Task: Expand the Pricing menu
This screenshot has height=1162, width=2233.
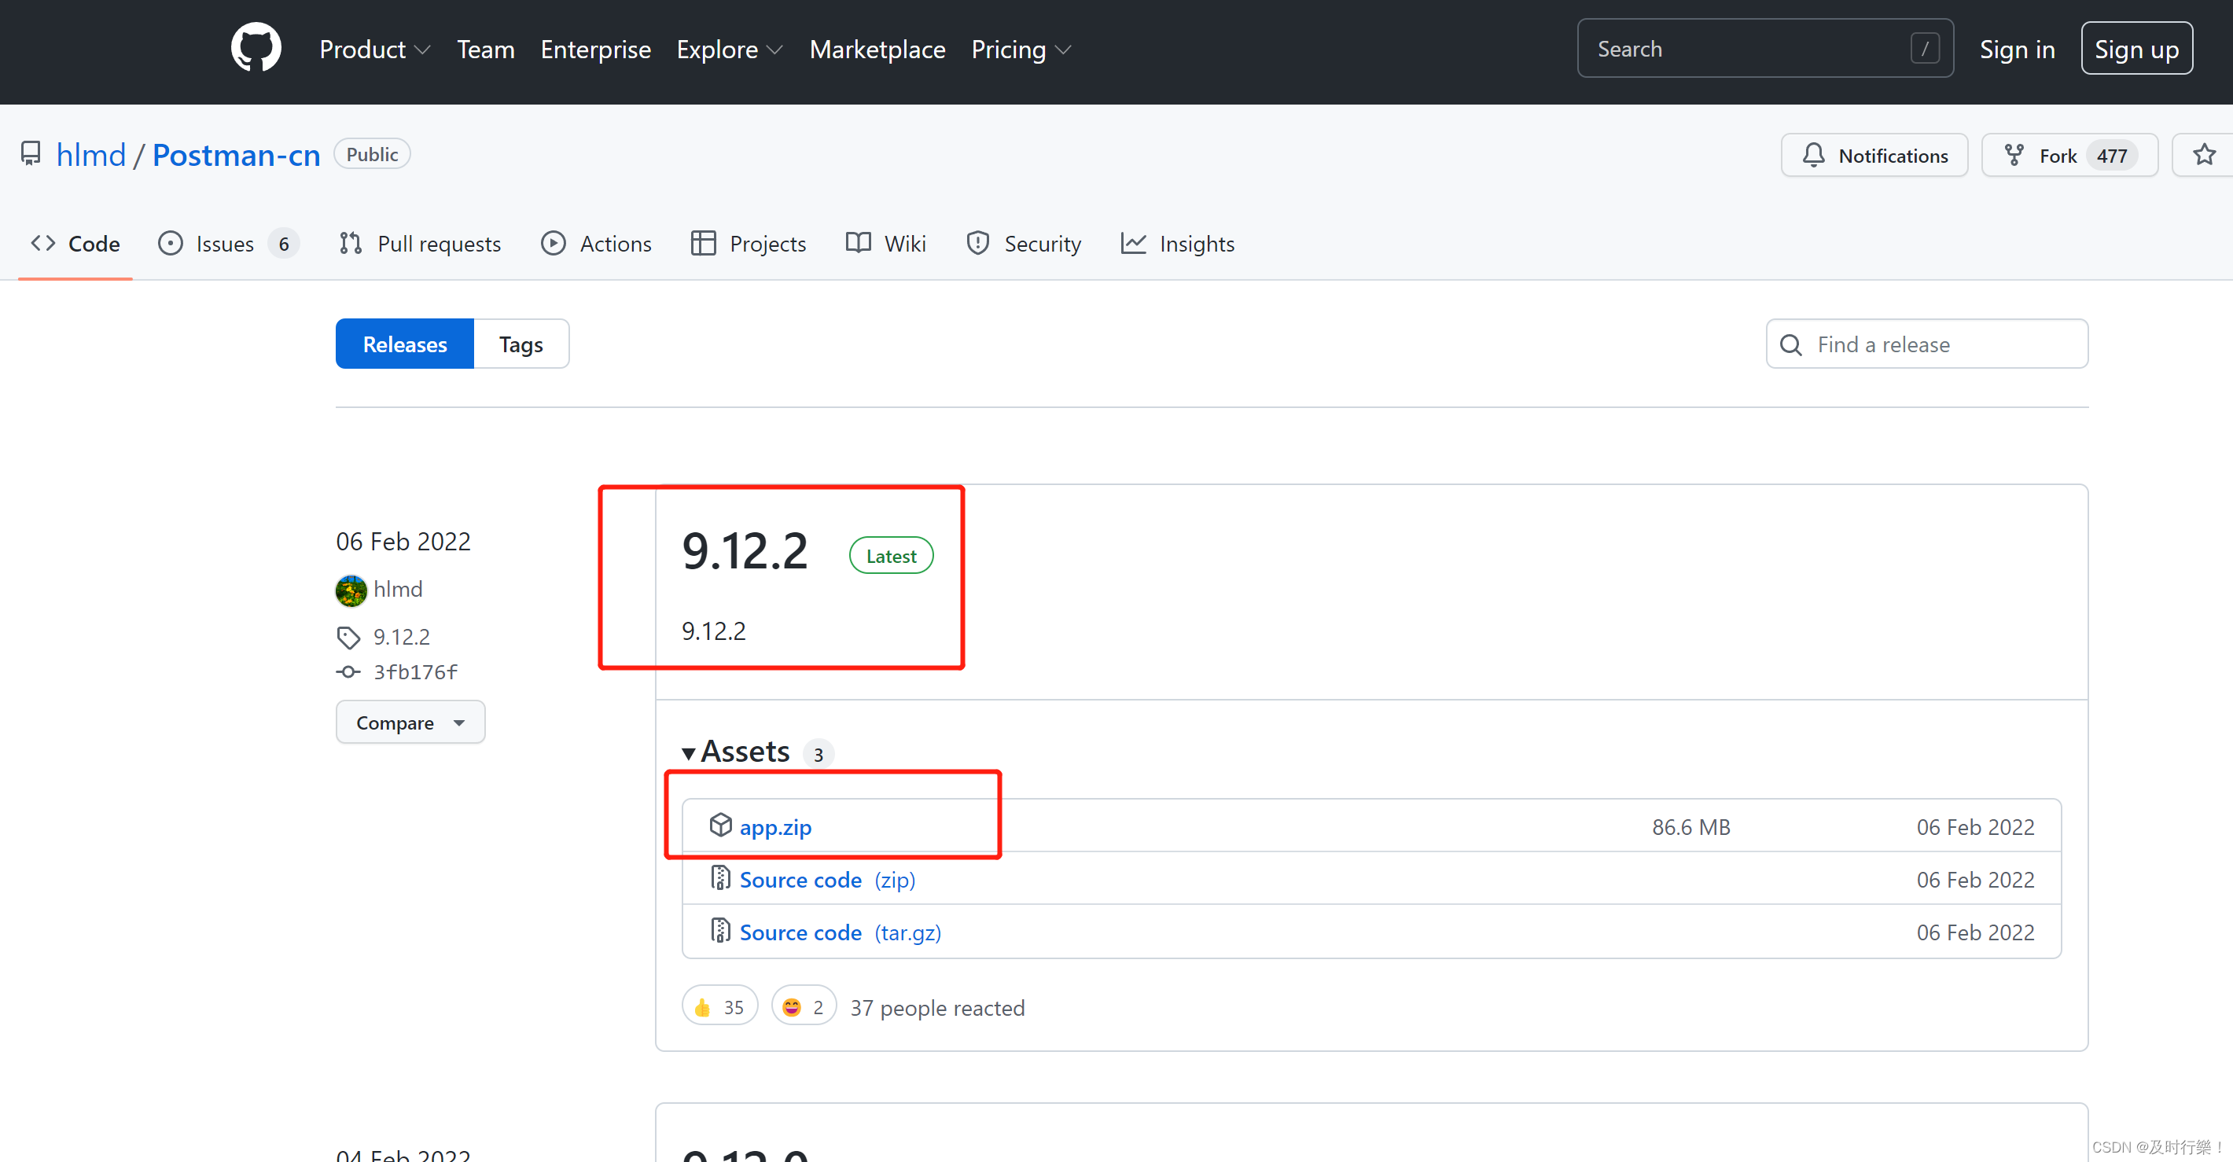Action: (x=1021, y=50)
